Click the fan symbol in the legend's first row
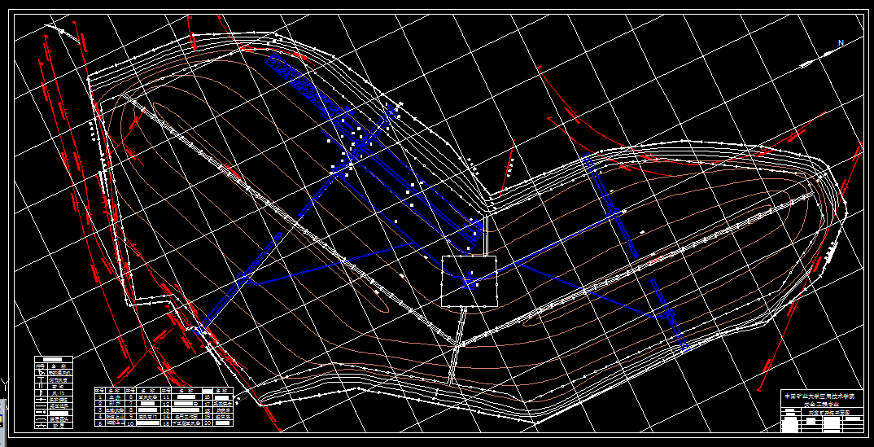The width and height of the screenshot is (874, 447). 42,372
